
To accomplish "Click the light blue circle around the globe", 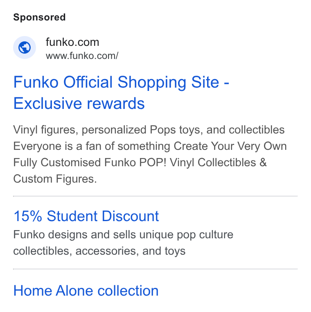I will coord(25,47).
